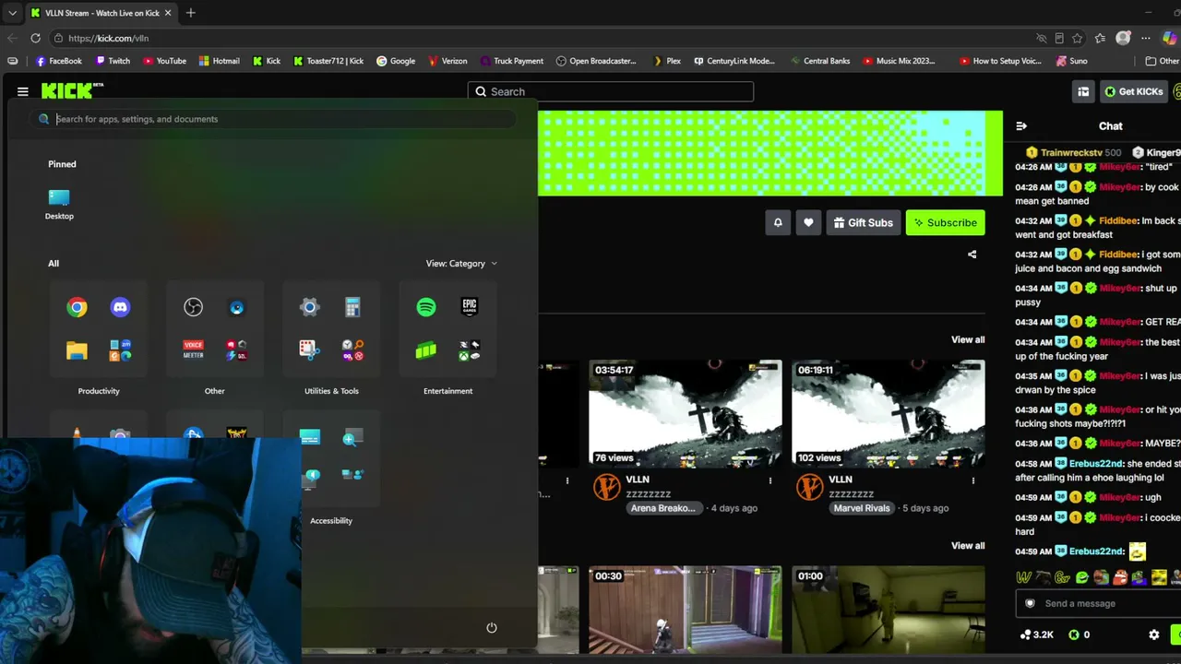Screen dimensions: 1181x664
Task: Click the share icon below Subscribe
Action: (972, 255)
